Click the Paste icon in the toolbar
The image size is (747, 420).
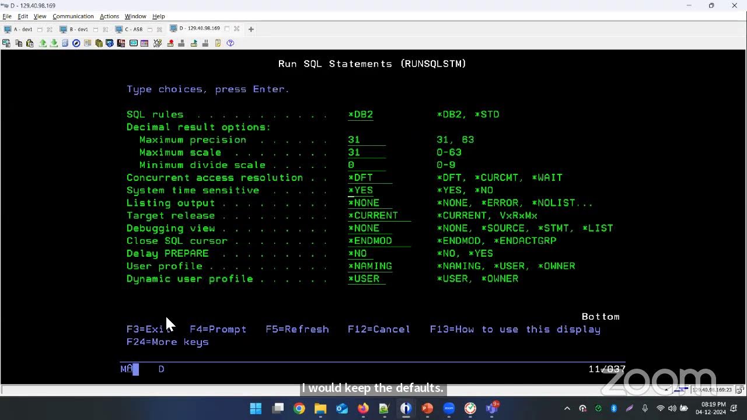(30, 43)
